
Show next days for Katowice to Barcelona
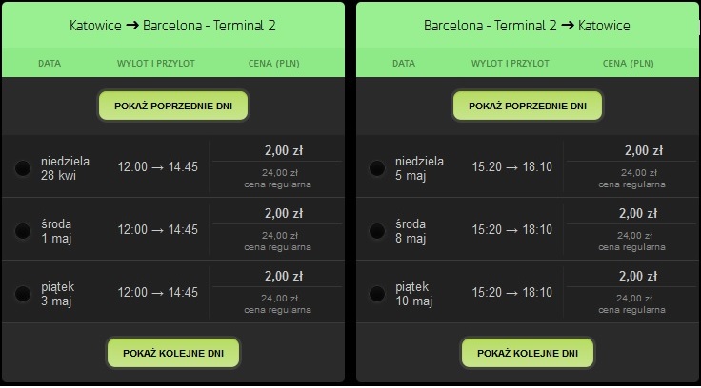(173, 353)
